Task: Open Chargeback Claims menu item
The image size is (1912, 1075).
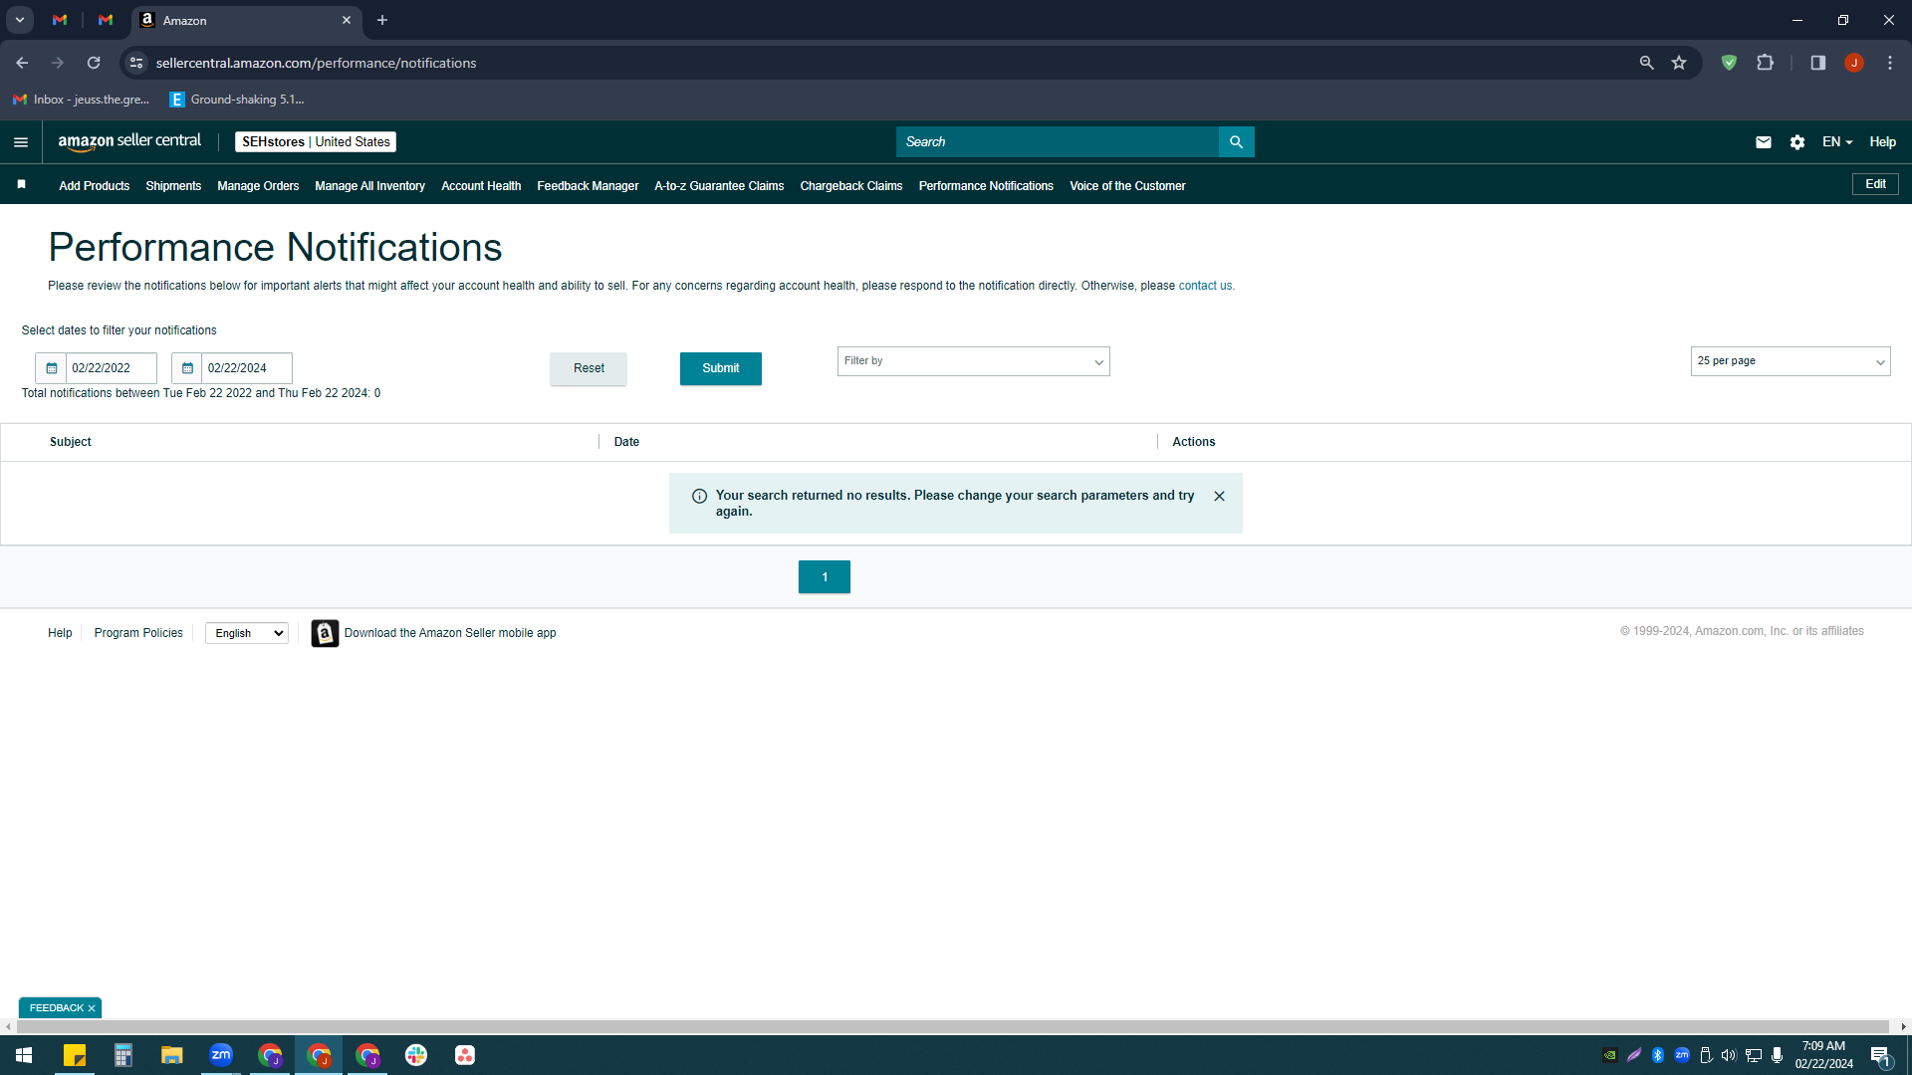Action: coord(851,186)
